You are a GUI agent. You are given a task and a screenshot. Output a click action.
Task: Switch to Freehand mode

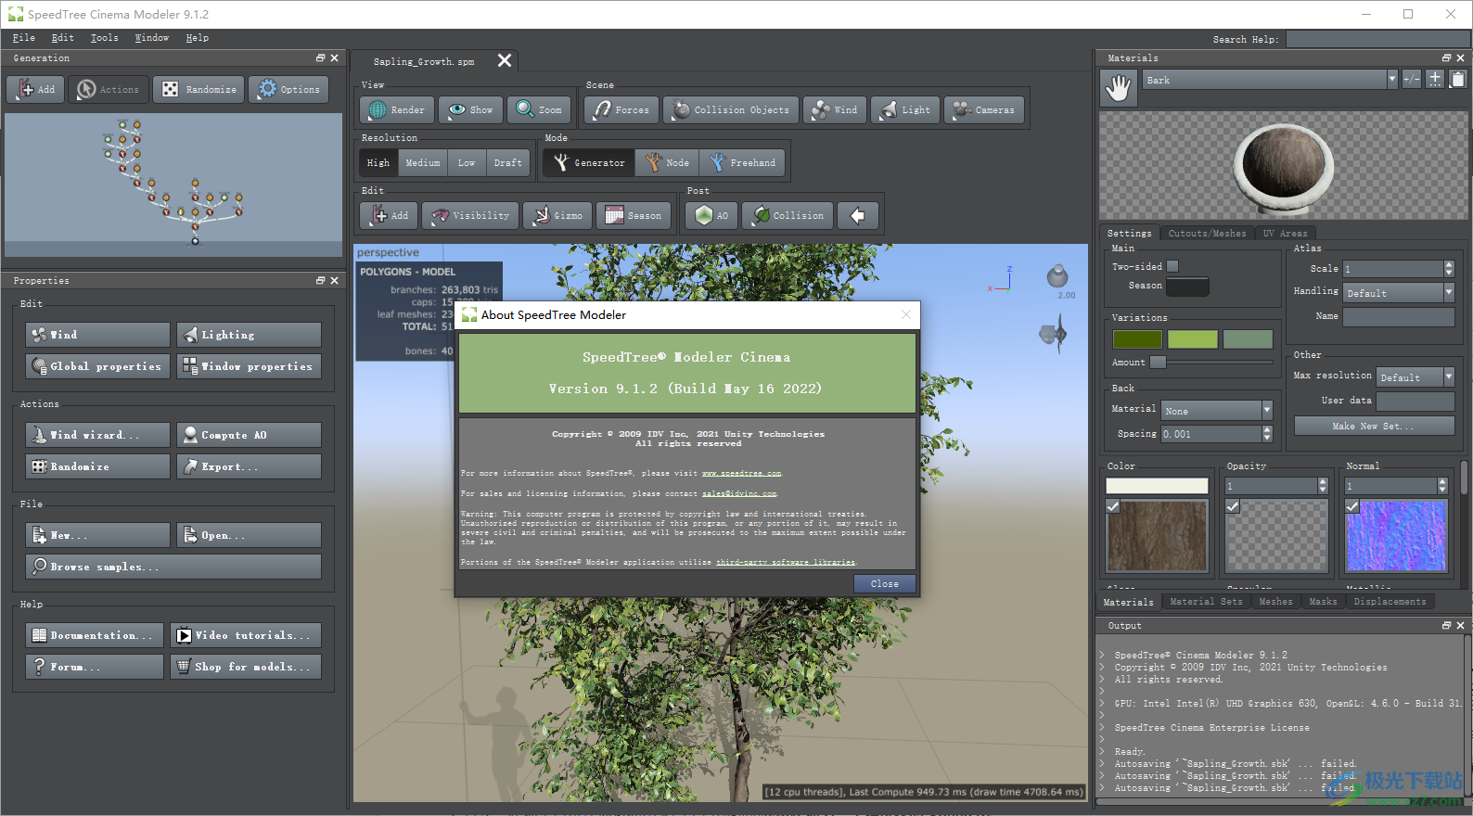click(742, 162)
